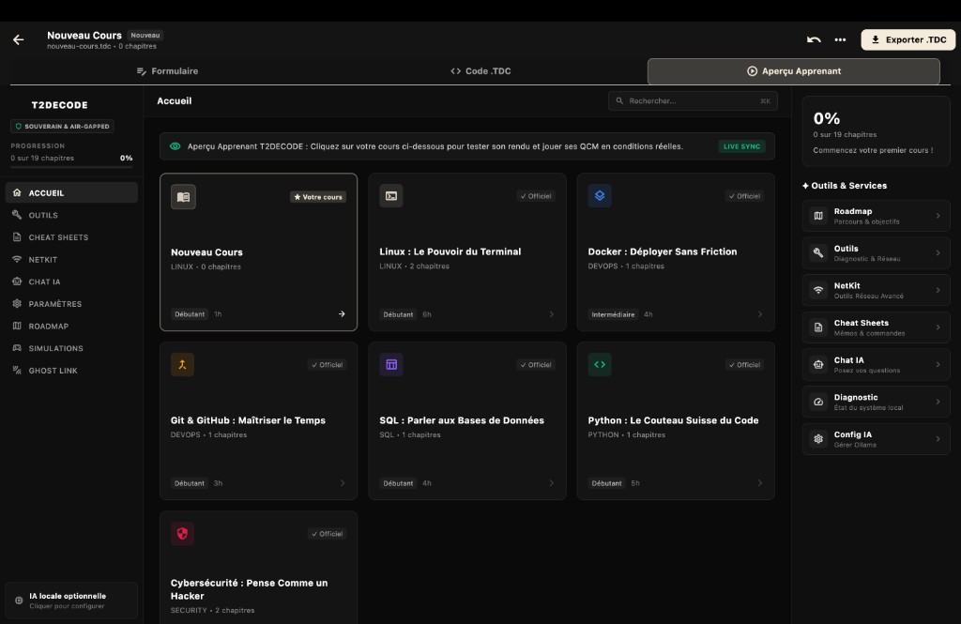This screenshot has width=961, height=624.
Task: Click the Rechercher search field
Action: pyautogui.click(x=693, y=101)
